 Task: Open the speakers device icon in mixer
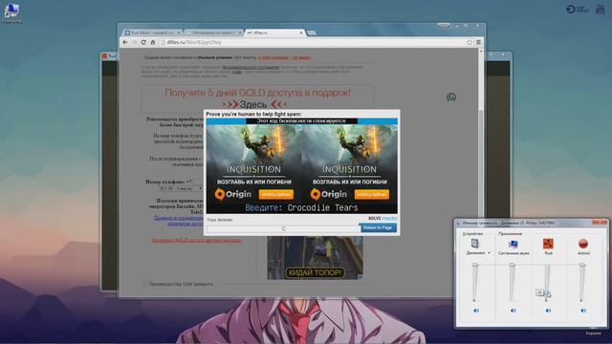475,244
